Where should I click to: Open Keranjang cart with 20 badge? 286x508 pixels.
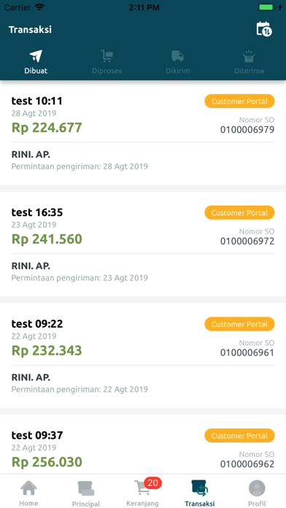[142, 487]
